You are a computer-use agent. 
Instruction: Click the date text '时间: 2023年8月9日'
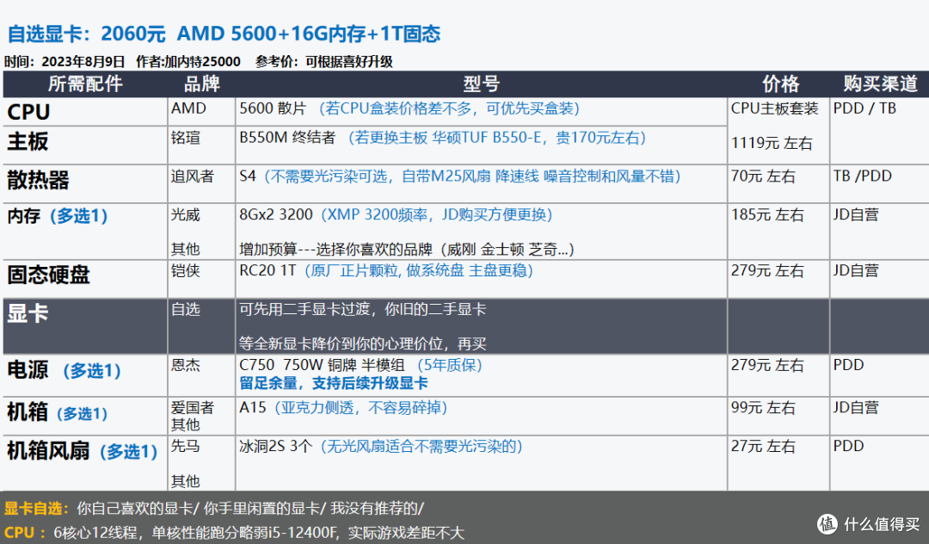(65, 62)
